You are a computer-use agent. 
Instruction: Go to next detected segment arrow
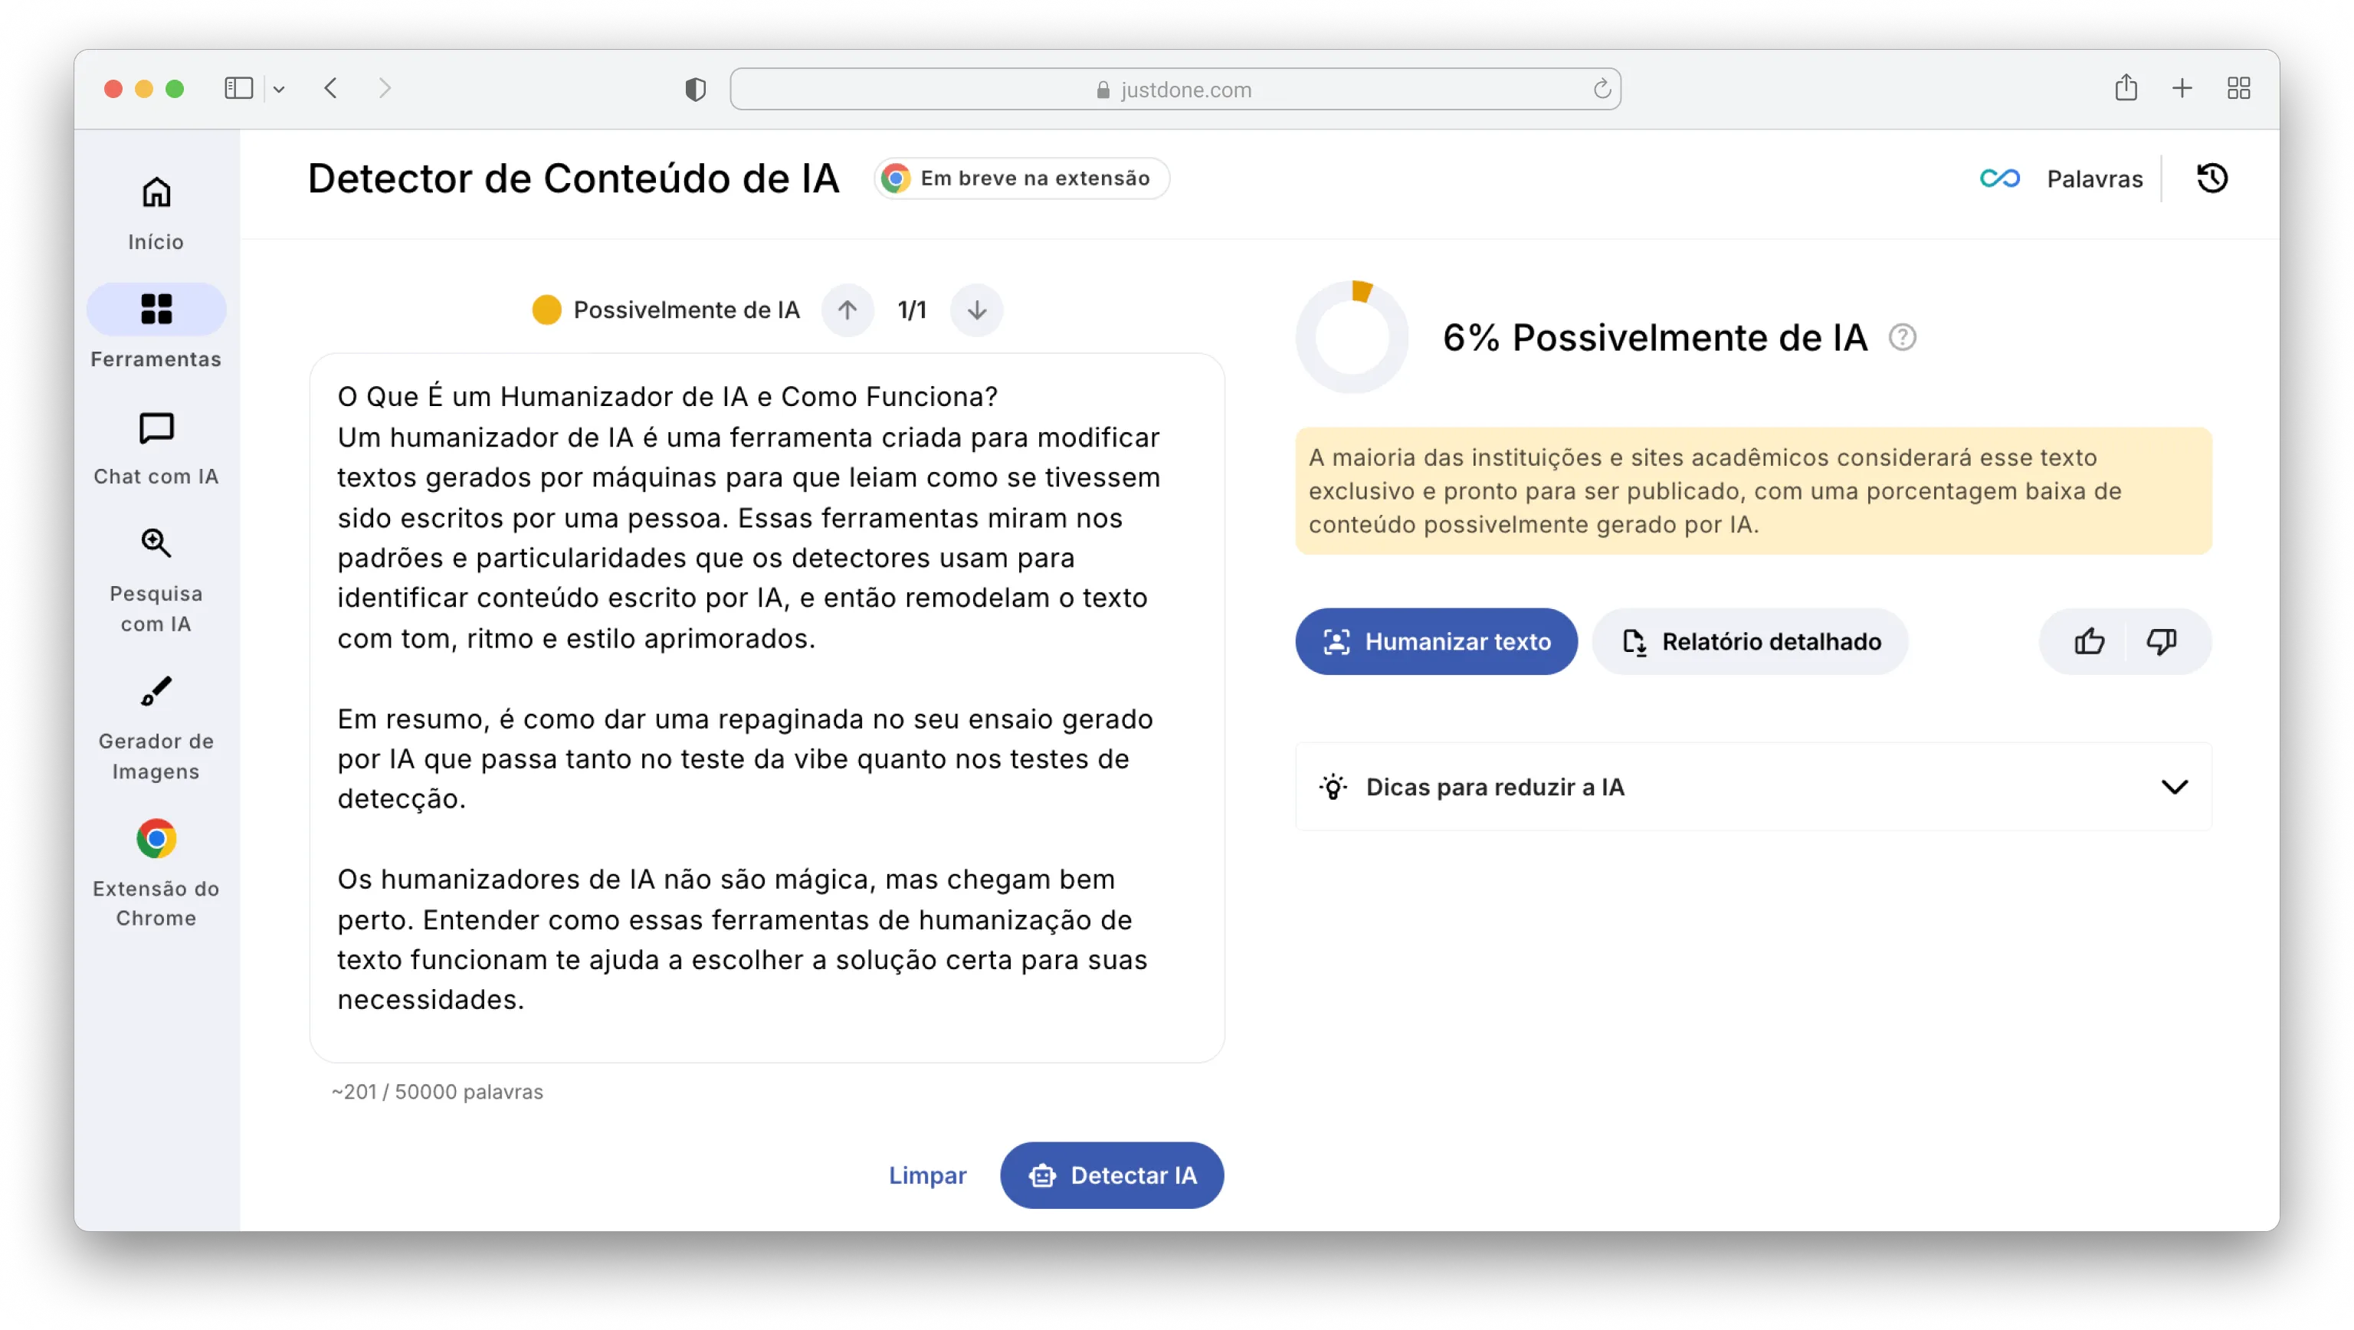[976, 310]
